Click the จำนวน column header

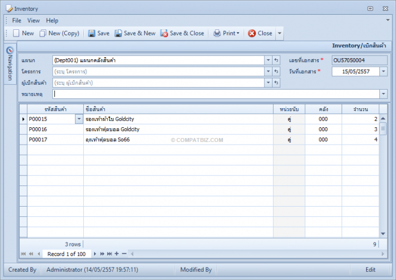click(361, 109)
